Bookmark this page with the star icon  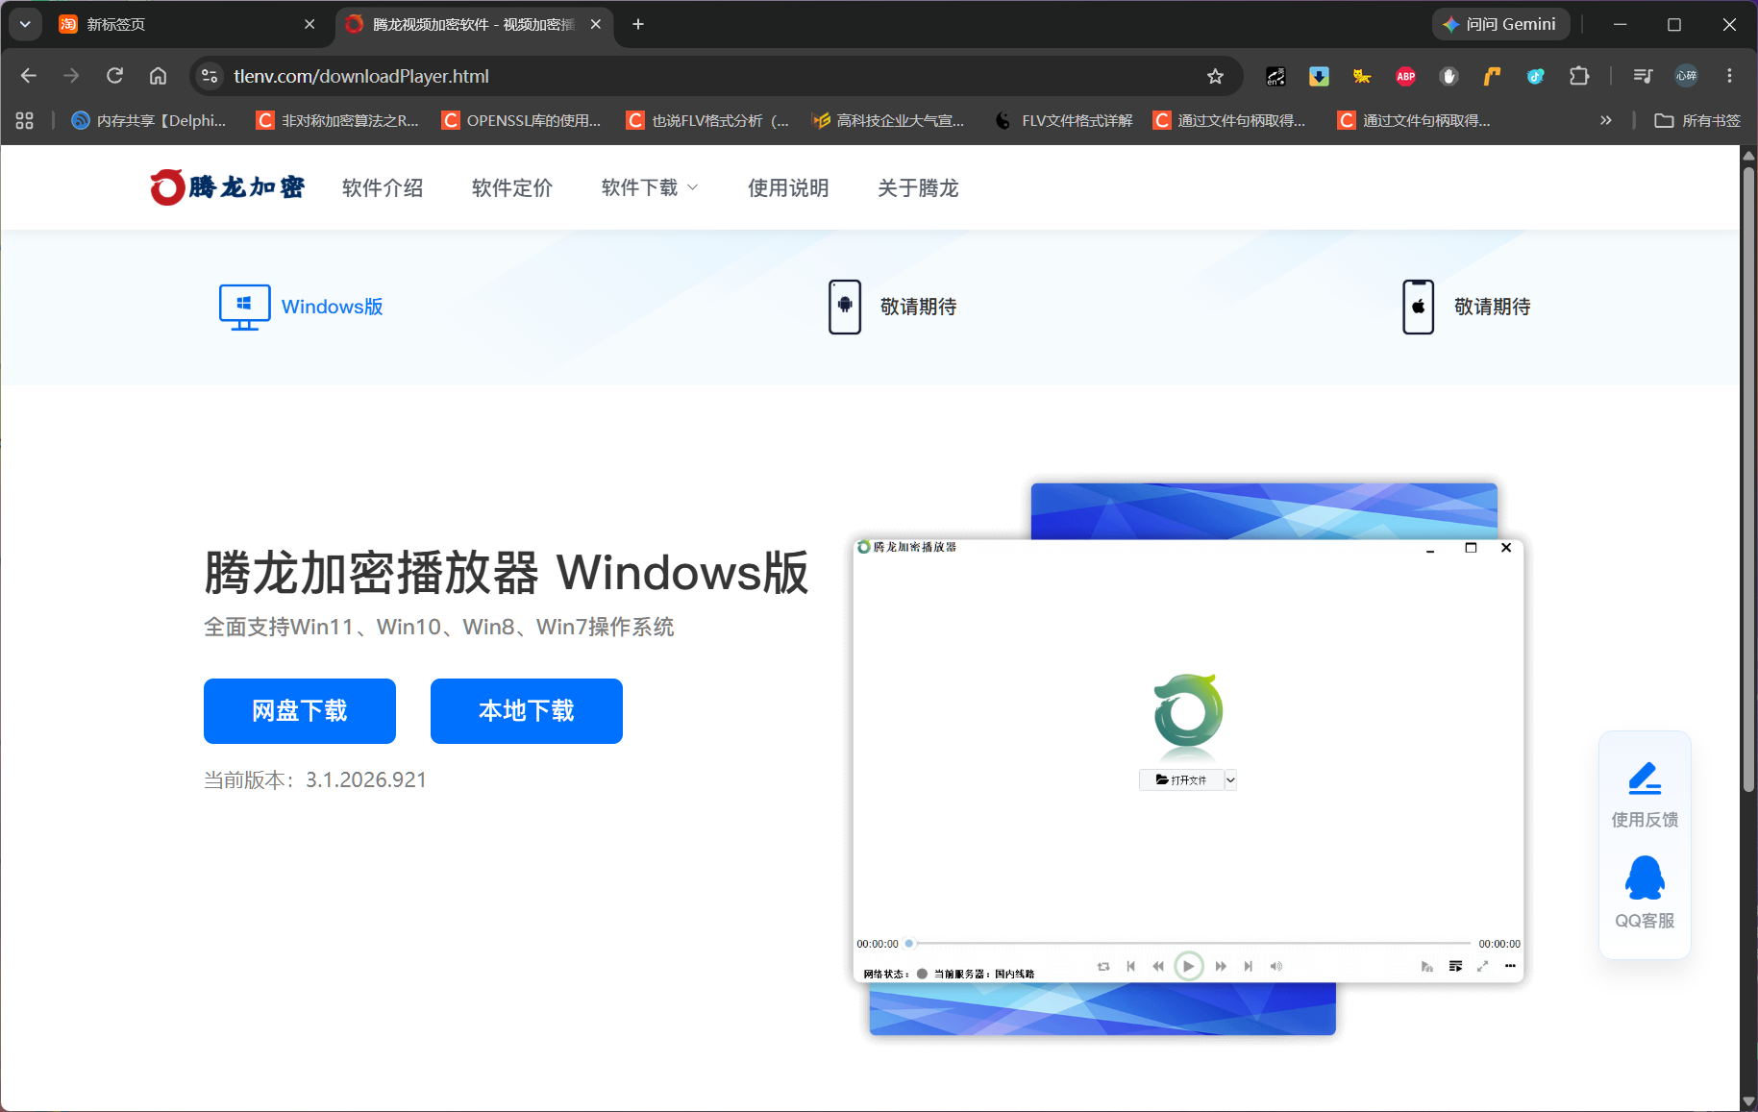click(1215, 76)
